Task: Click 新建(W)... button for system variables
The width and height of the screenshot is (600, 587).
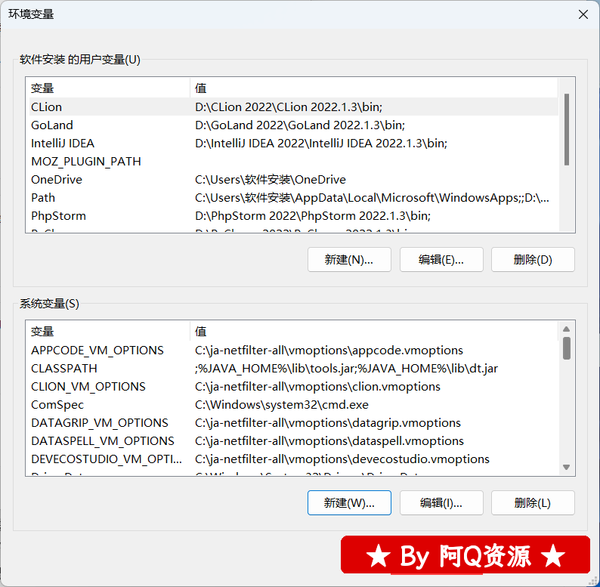Action: pos(349,502)
